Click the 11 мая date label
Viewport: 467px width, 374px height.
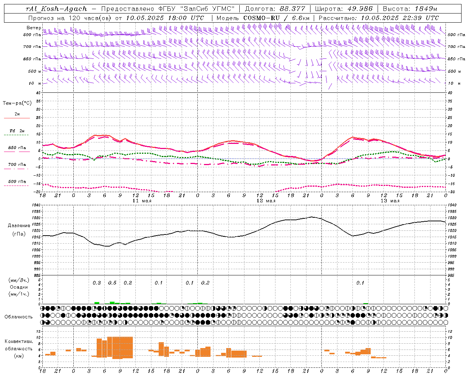(x=142, y=201)
